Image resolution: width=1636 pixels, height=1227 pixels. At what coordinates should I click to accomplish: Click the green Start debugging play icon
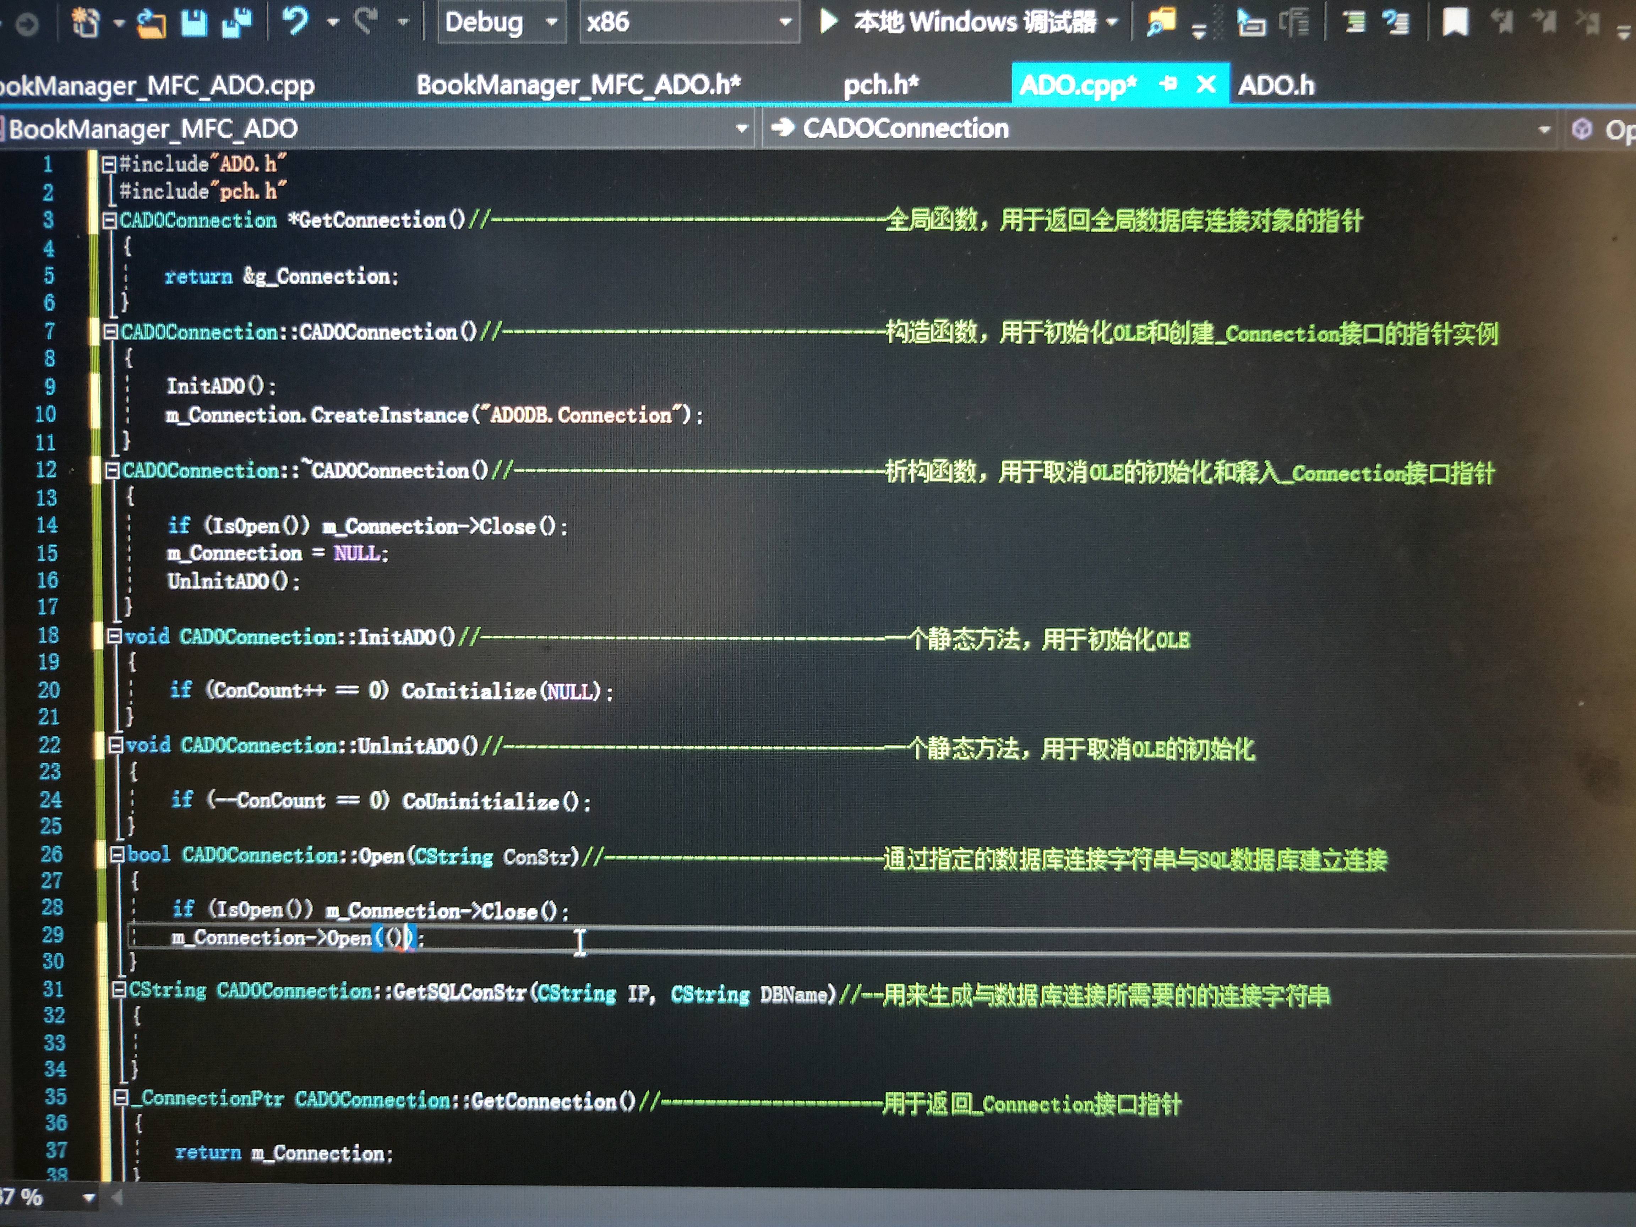(x=828, y=21)
